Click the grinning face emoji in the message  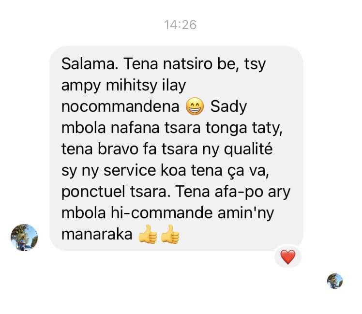pos(195,106)
